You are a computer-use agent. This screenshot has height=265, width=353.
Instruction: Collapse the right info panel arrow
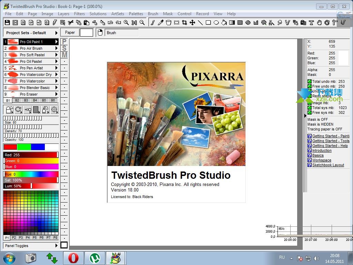pos(305,116)
